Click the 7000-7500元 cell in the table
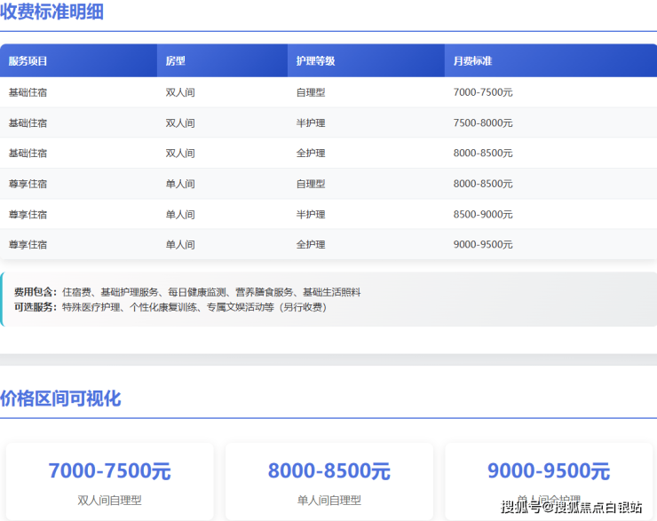 click(x=483, y=92)
